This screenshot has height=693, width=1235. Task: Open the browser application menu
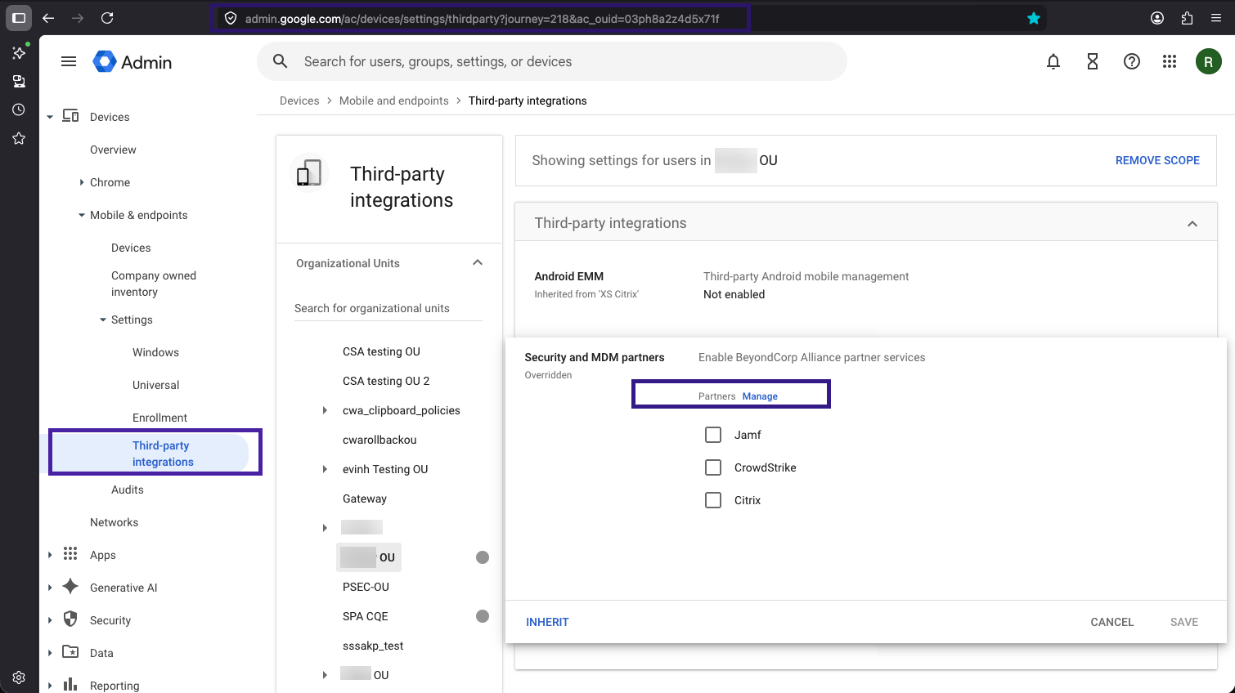tap(1216, 18)
